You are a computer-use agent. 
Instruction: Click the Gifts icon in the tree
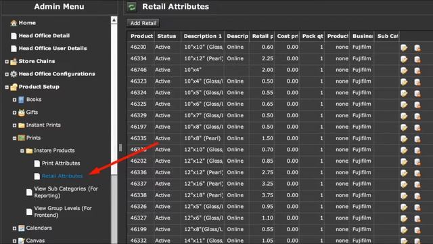point(21,113)
